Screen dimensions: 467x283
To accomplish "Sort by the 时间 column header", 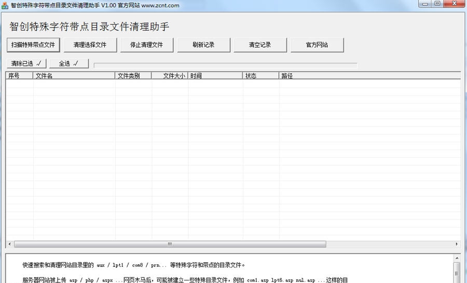I will point(215,76).
